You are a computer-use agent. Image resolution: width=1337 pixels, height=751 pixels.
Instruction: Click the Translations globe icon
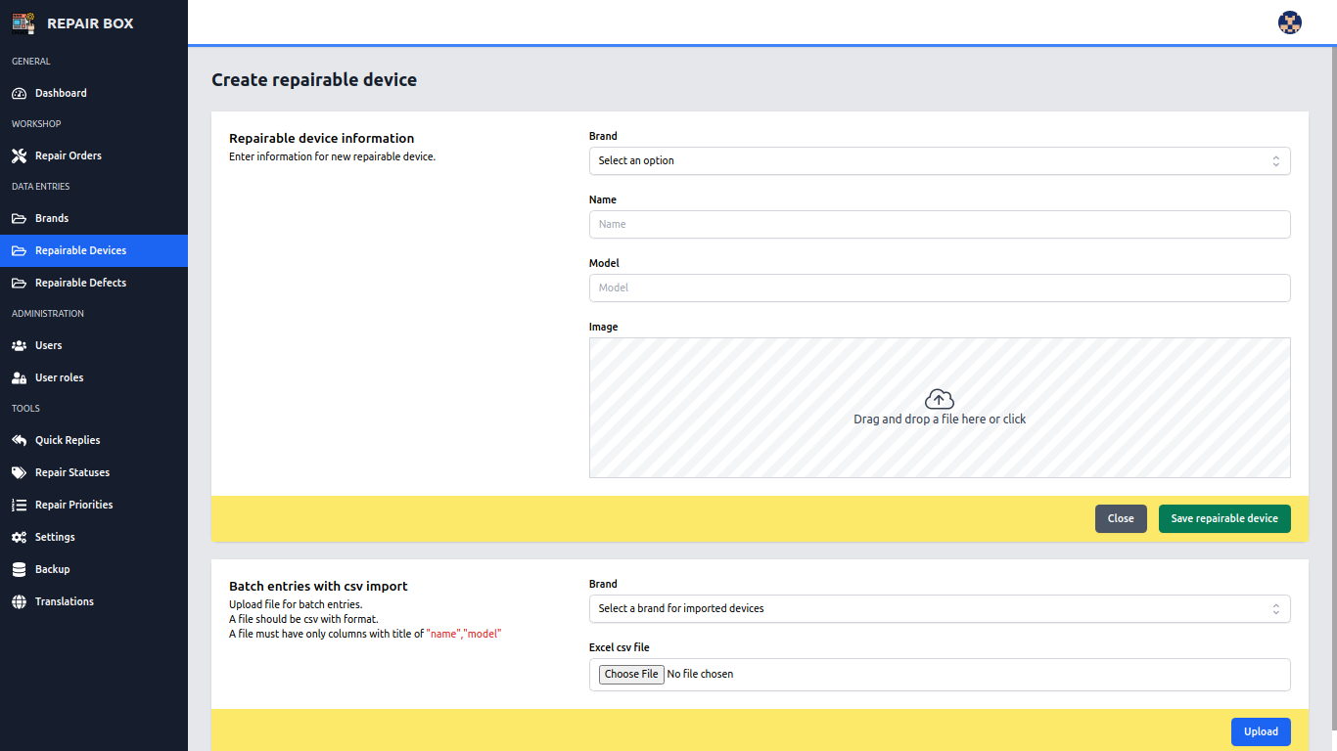pos(19,602)
